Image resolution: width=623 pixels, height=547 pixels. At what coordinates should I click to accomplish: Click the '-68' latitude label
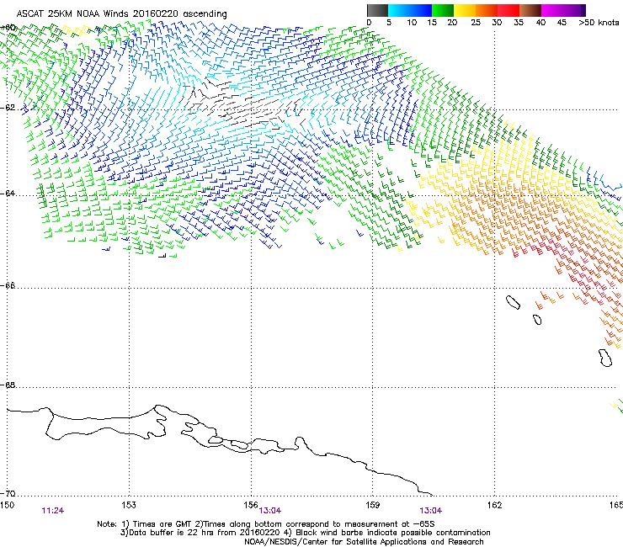coord(8,385)
